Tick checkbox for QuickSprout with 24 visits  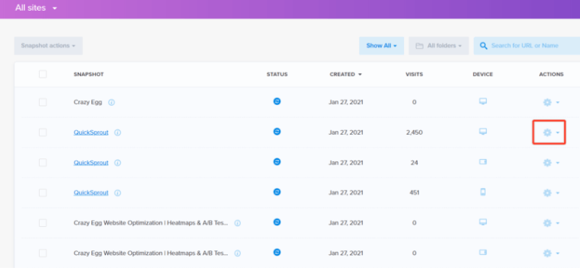pos(43,162)
